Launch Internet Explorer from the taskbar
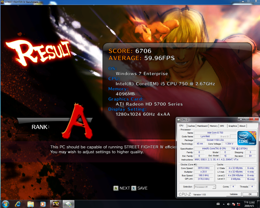This screenshot has width=260, height=208. [x=18, y=204]
